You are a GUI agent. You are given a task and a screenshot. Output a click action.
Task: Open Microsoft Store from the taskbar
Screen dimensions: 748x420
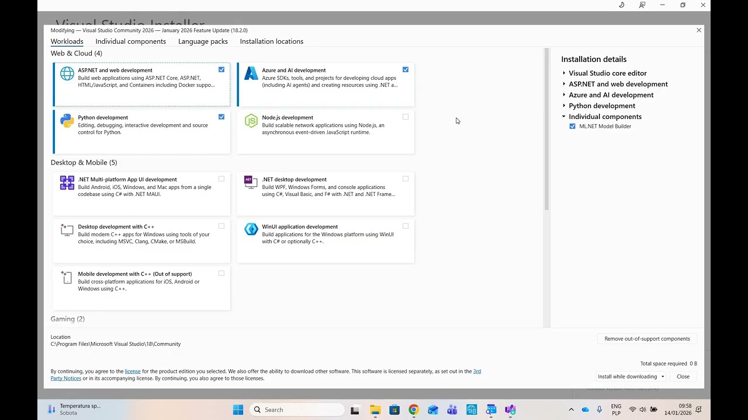(394, 409)
